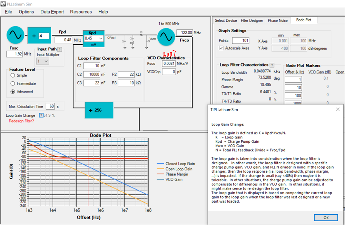Open the Kpd charge pump gain dropdown

(100, 38)
